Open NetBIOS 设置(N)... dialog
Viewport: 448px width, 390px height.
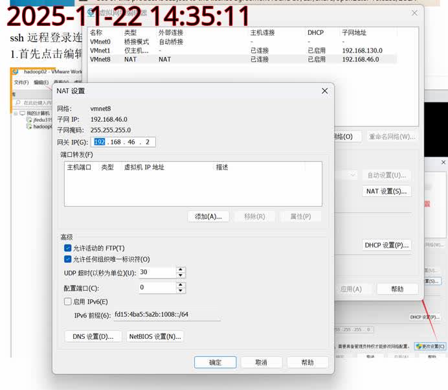[155, 336]
